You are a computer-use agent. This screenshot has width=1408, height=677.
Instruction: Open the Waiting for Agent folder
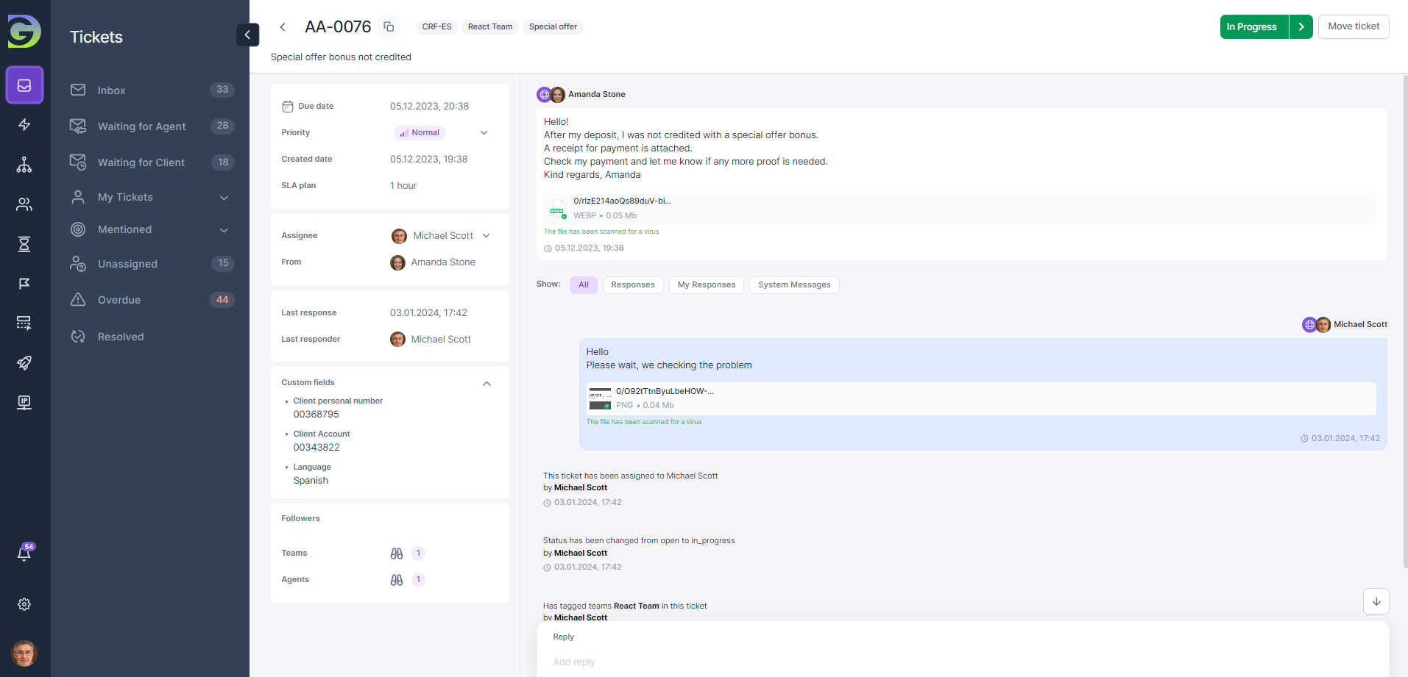point(141,126)
